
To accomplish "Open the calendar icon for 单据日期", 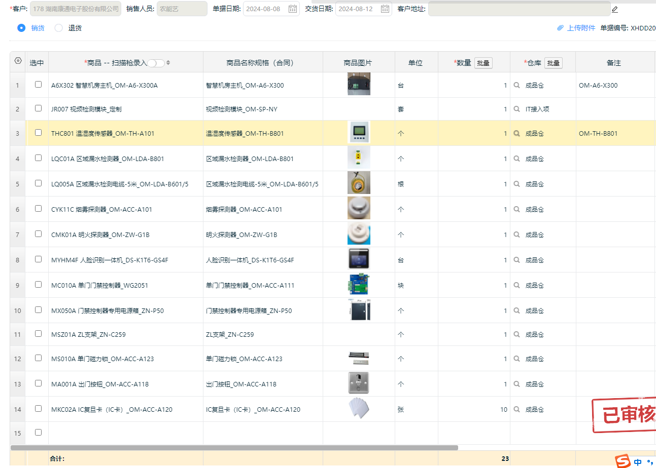I will [x=293, y=9].
